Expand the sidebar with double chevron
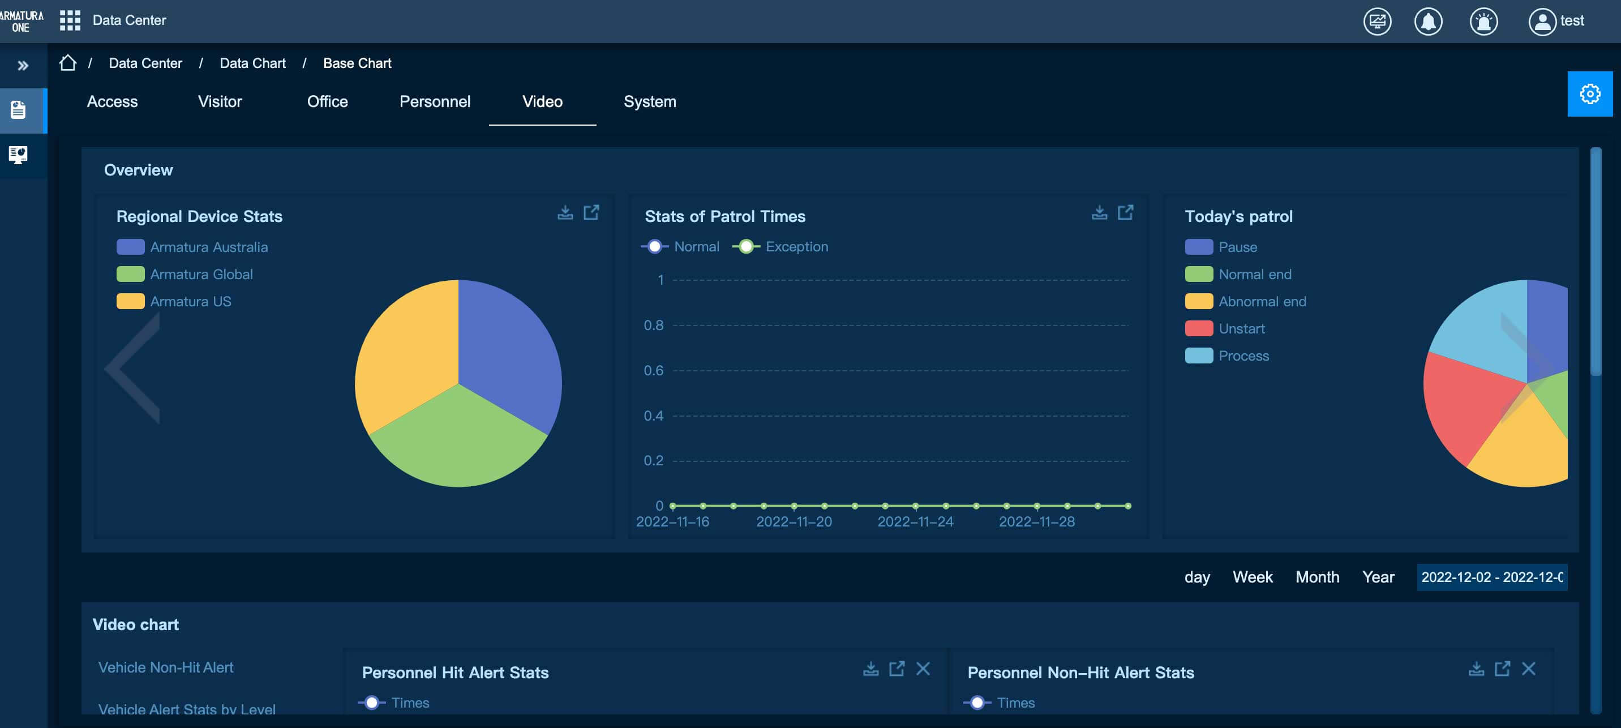This screenshot has height=728, width=1621. (x=23, y=66)
